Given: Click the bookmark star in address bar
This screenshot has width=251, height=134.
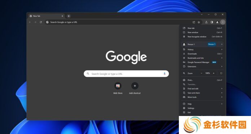Looking at the screenshot, I should pyautogui.click(x=199, y=22).
